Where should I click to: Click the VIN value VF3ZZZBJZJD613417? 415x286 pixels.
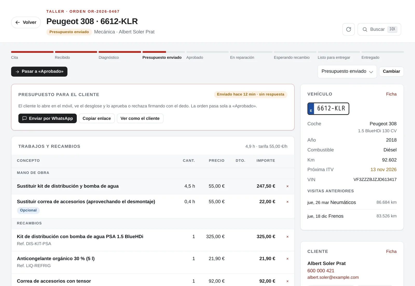(x=375, y=180)
